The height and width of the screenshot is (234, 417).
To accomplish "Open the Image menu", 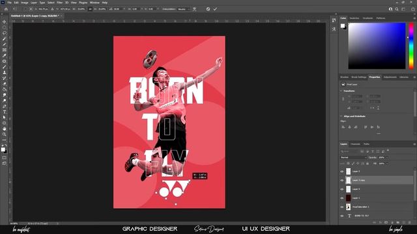I will [25, 3].
